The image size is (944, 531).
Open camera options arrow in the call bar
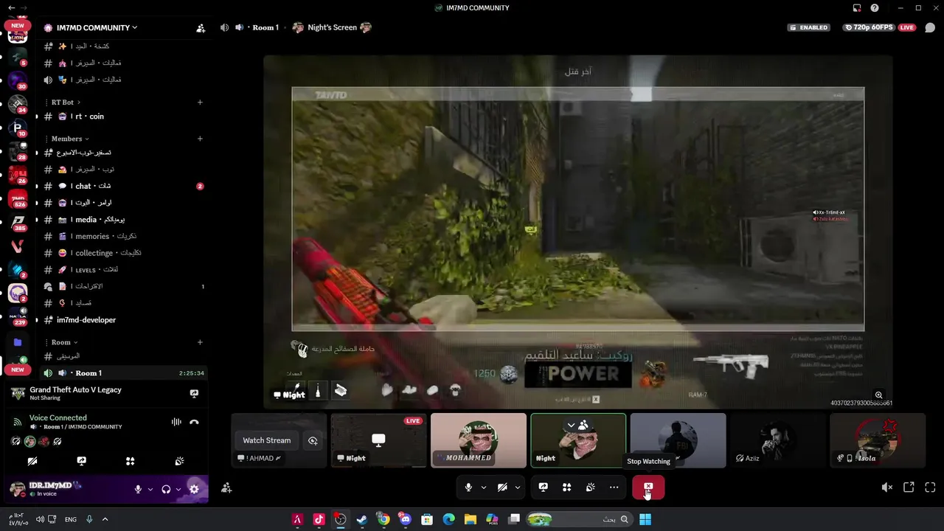pos(518,487)
